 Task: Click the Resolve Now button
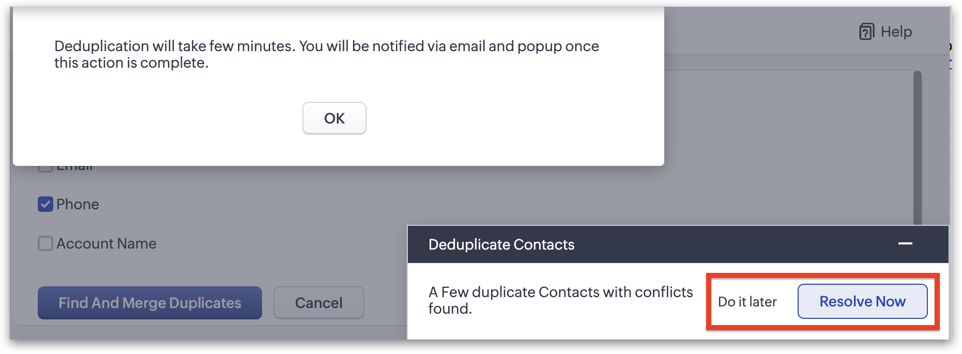tap(862, 301)
